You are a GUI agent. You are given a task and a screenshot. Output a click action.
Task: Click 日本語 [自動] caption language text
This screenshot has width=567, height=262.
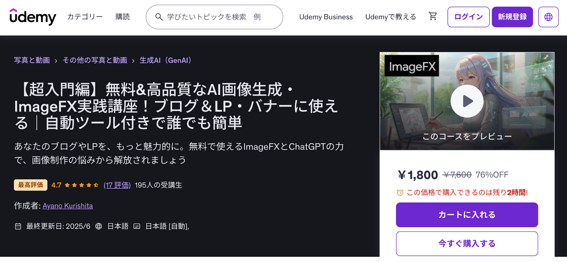[167, 226]
